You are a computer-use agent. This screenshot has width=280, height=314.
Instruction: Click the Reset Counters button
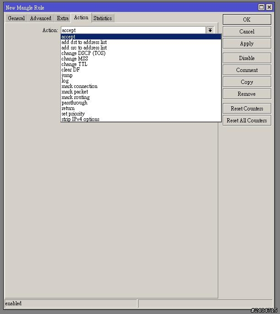click(247, 109)
